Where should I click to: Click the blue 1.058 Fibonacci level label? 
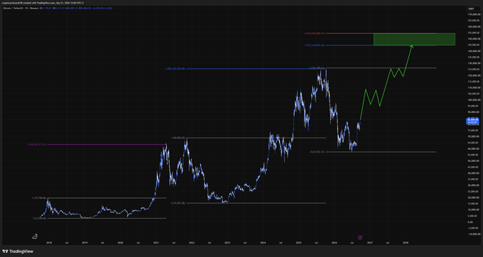coord(175,69)
